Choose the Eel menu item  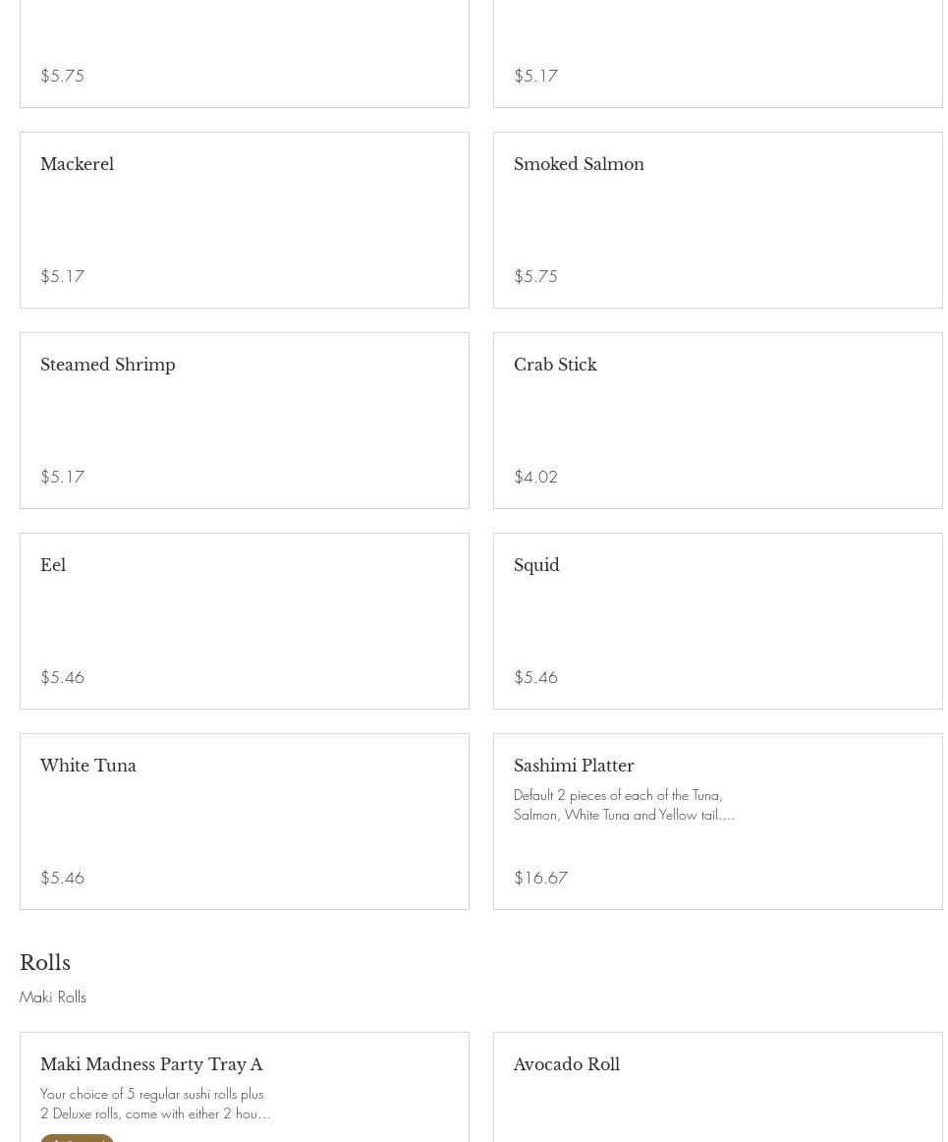pos(244,621)
